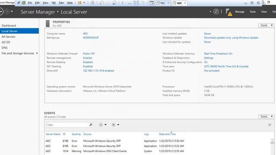Click the Unity mode icon

143,3
